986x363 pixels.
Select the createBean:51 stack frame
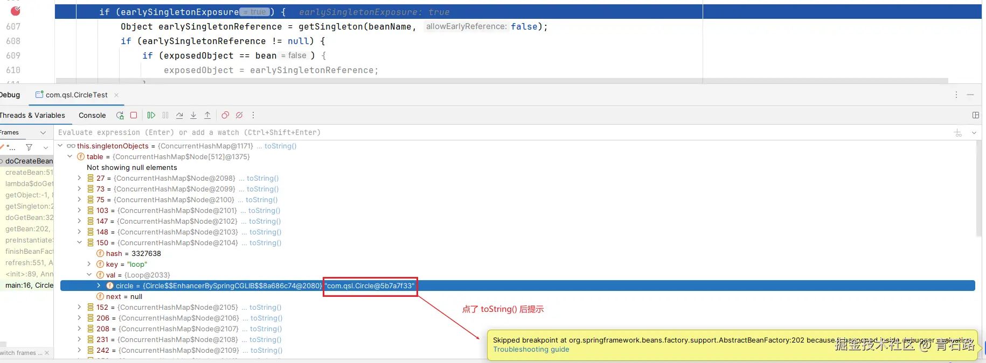[x=27, y=172]
